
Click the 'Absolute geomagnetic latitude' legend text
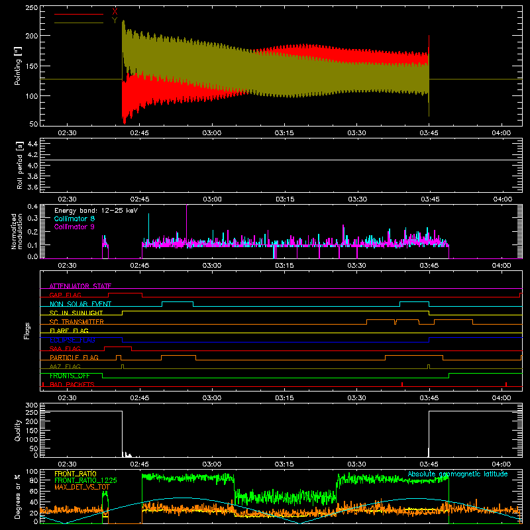point(458,474)
